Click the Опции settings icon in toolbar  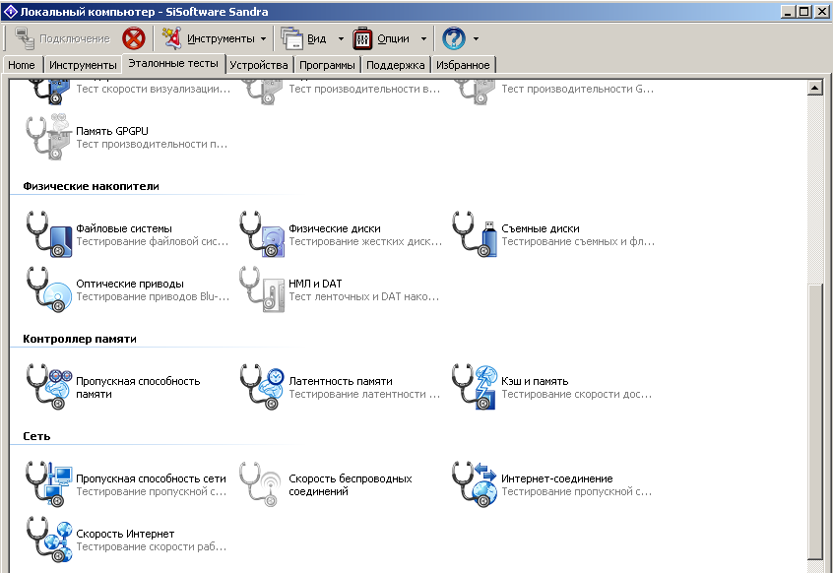362,38
